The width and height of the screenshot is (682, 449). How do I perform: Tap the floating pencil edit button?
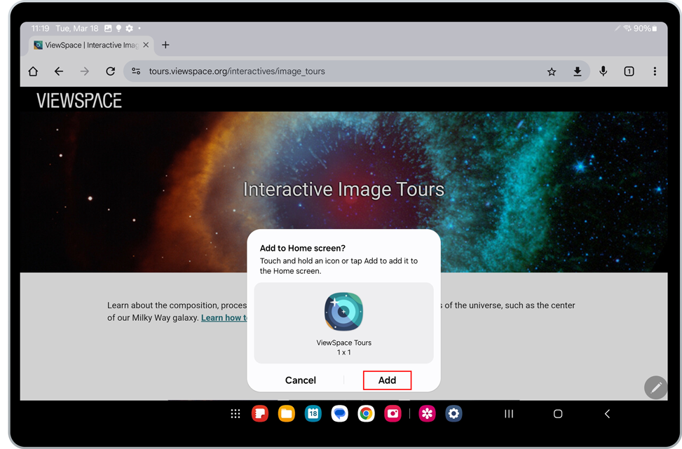pos(656,387)
